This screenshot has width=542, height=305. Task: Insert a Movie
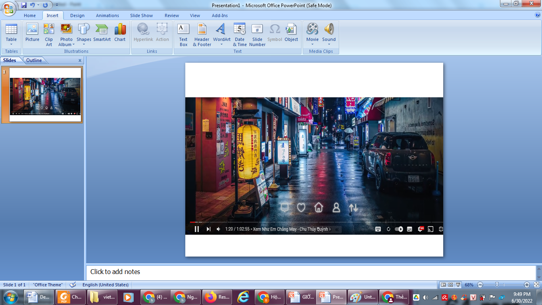(x=312, y=32)
